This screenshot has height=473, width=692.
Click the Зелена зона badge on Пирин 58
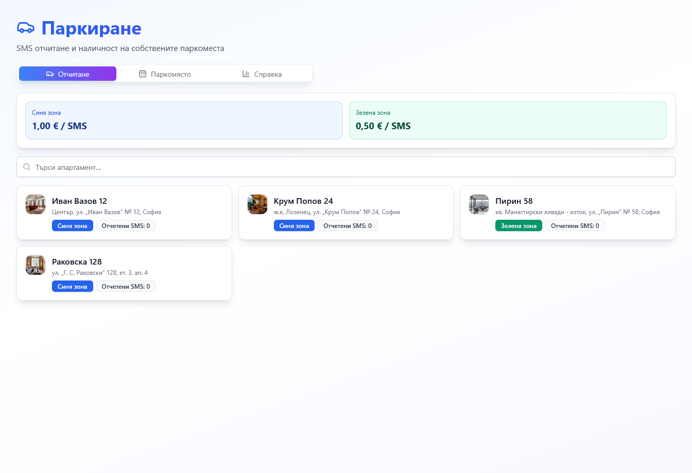click(518, 226)
